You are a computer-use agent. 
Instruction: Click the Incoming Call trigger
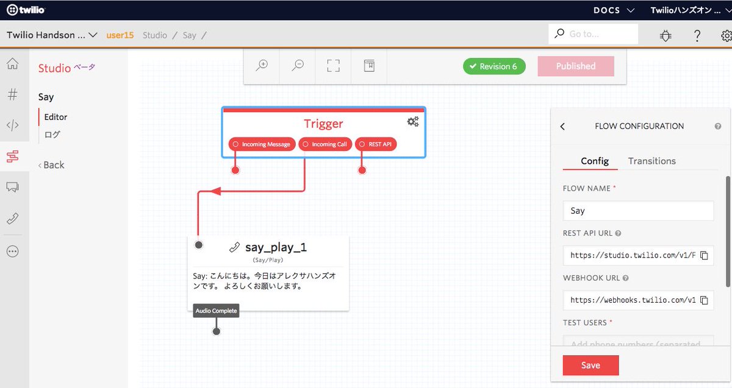(x=326, y=144)
